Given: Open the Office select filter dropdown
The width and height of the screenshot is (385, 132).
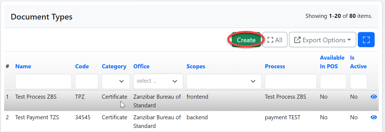Looking at the screenshot, I should point(158,81).
